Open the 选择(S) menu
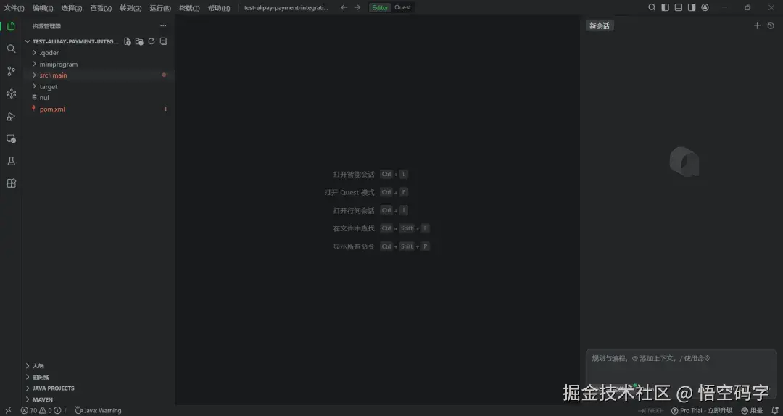Screen dimensions: 783x416 tap(72, 8)
